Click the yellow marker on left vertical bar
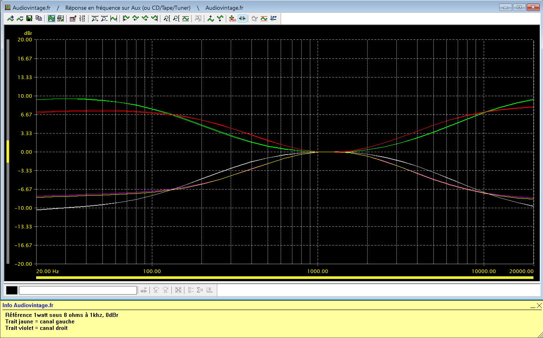Screen dimensions: 543x338 7,152
